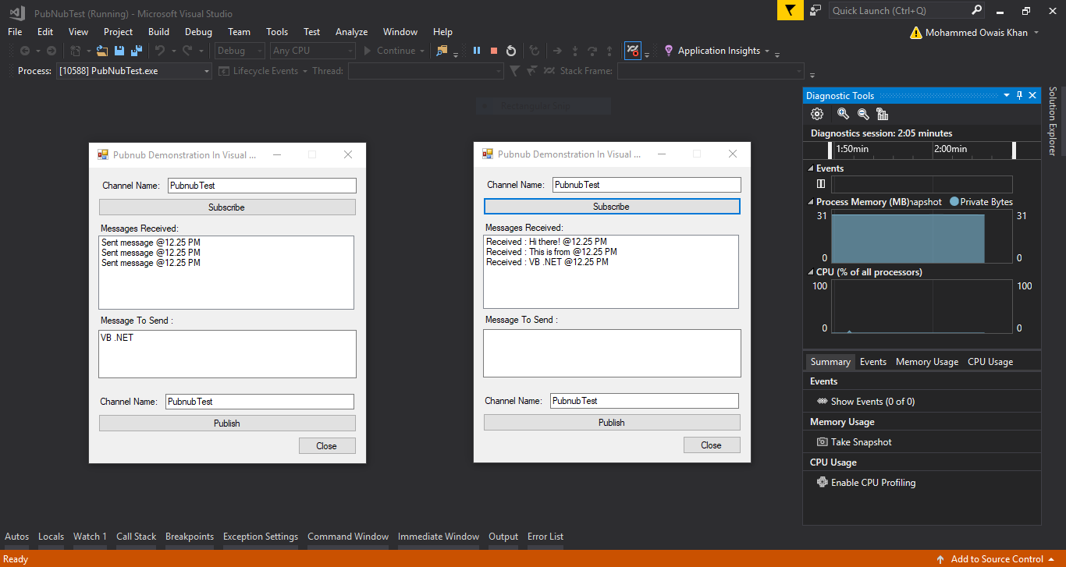Click Subscribe in the left Pubnub window
The image size is (1066, 567).
[227, 207]
